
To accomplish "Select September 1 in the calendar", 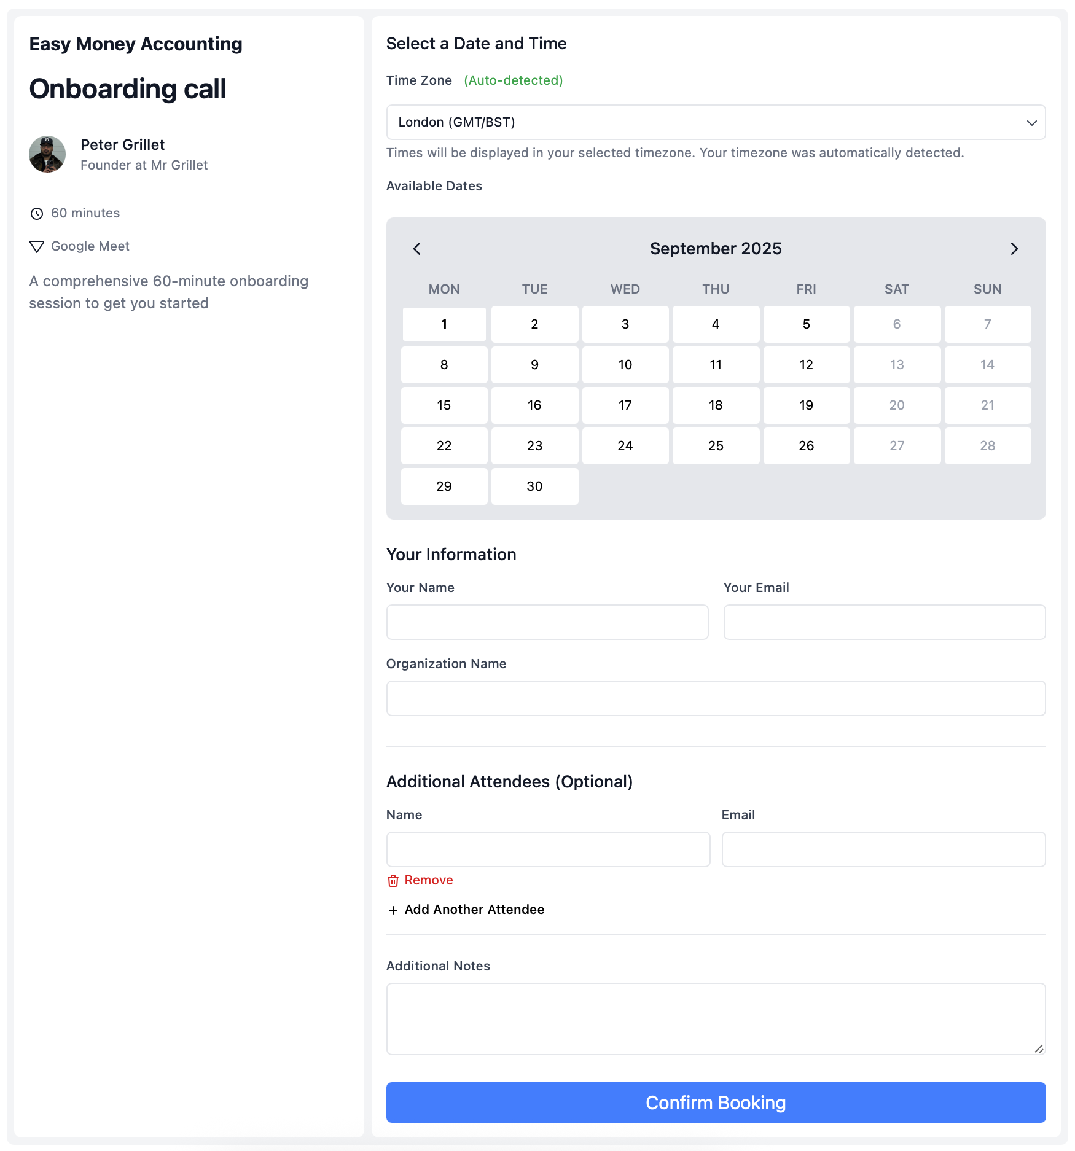I will pos(444,324).
